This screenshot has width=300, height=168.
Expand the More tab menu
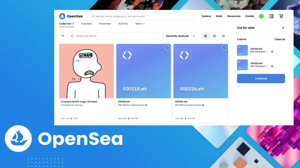pos(140,24)
